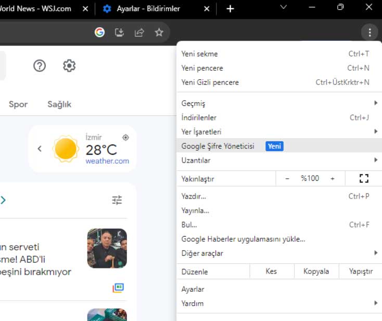Open a new tab with plus button
382x321 pixels.
(x=230, y=9)
